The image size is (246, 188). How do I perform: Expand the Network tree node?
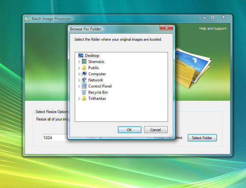[x=79, y=80]
